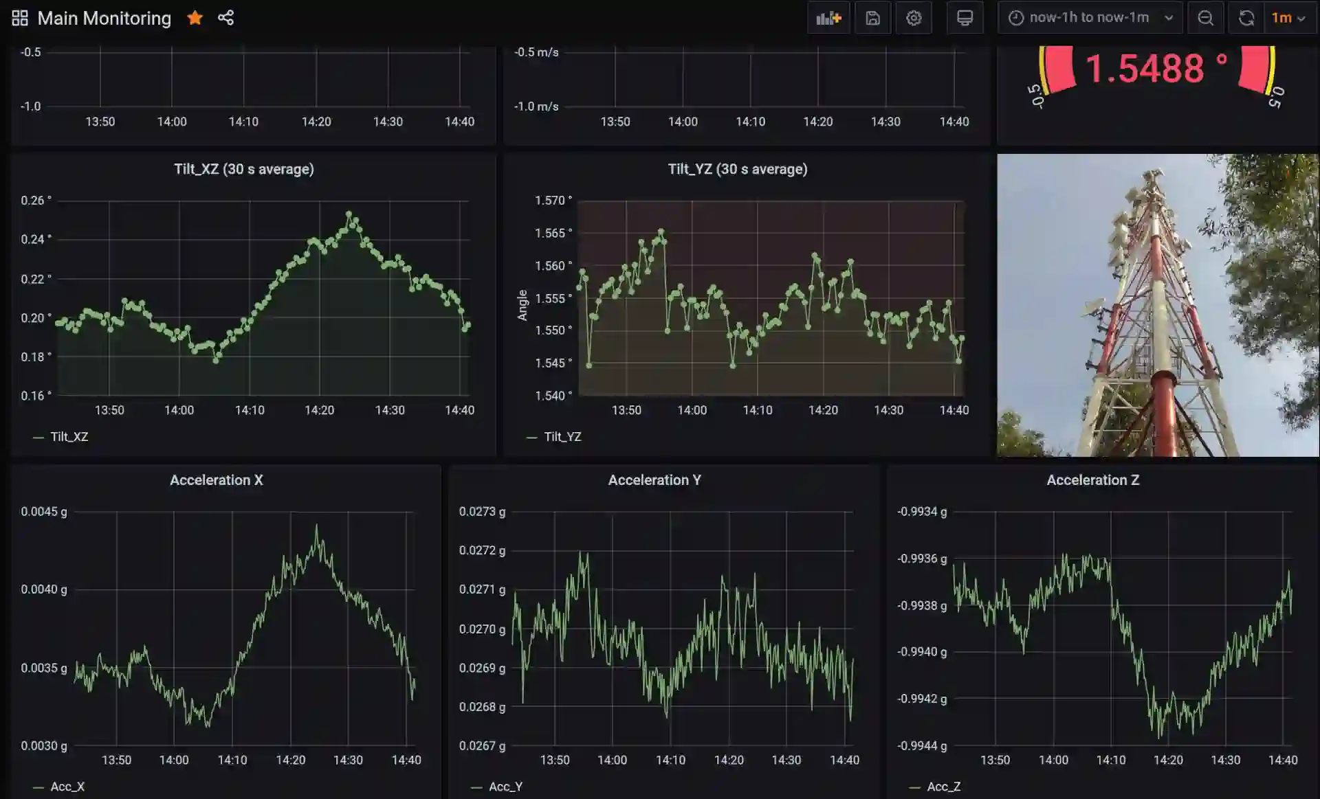Toggle Tilt_XZ legend series
Viewport: 1320px width, 799px height.
(x=69, y=437)
